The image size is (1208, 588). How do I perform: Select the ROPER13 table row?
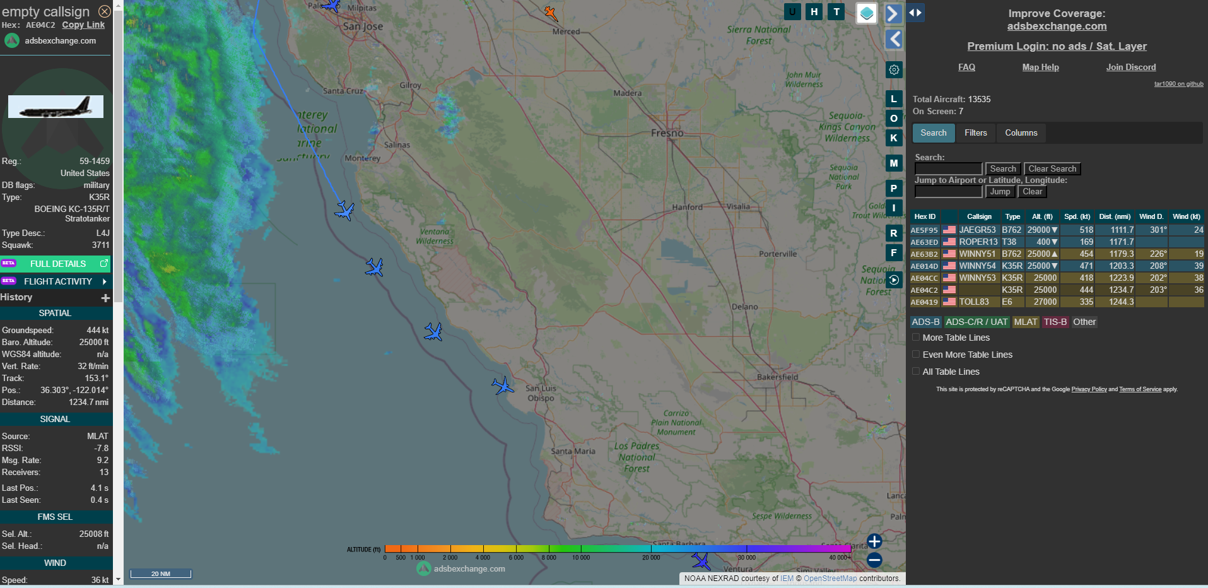point(1057,242)
